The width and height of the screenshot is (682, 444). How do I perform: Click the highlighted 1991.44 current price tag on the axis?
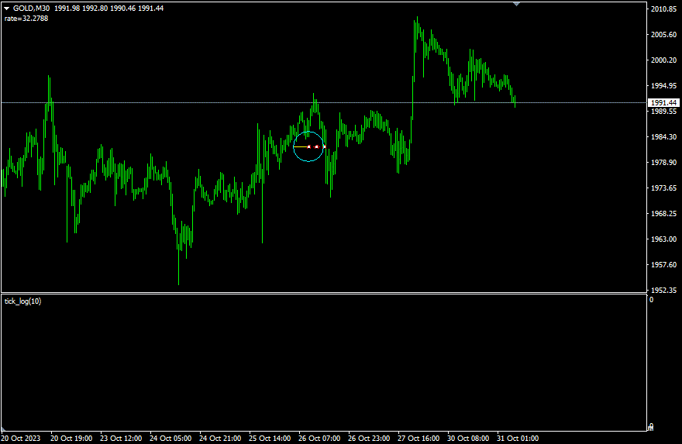663,102
